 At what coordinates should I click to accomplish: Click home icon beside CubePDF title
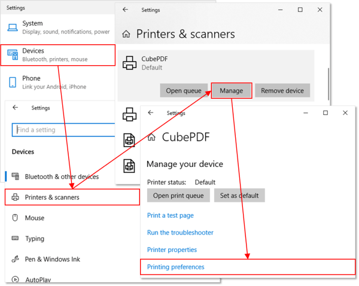[151, 137]
